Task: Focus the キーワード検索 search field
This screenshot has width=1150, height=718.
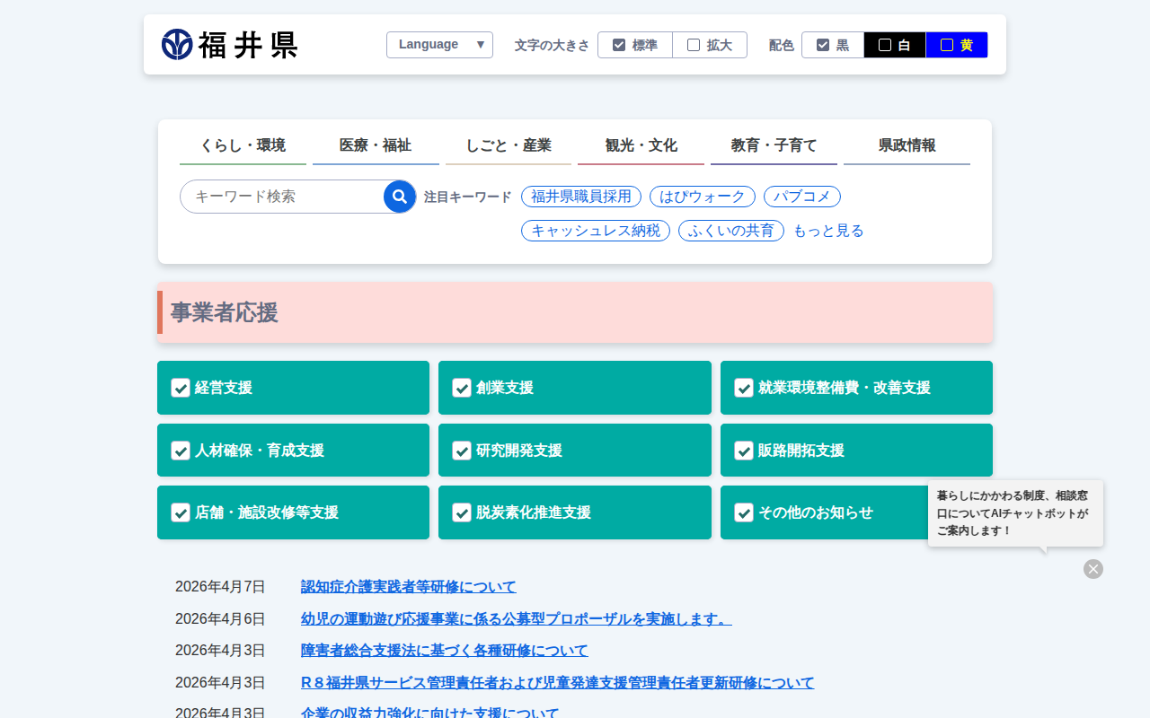Action: click(x=283, y=197)
